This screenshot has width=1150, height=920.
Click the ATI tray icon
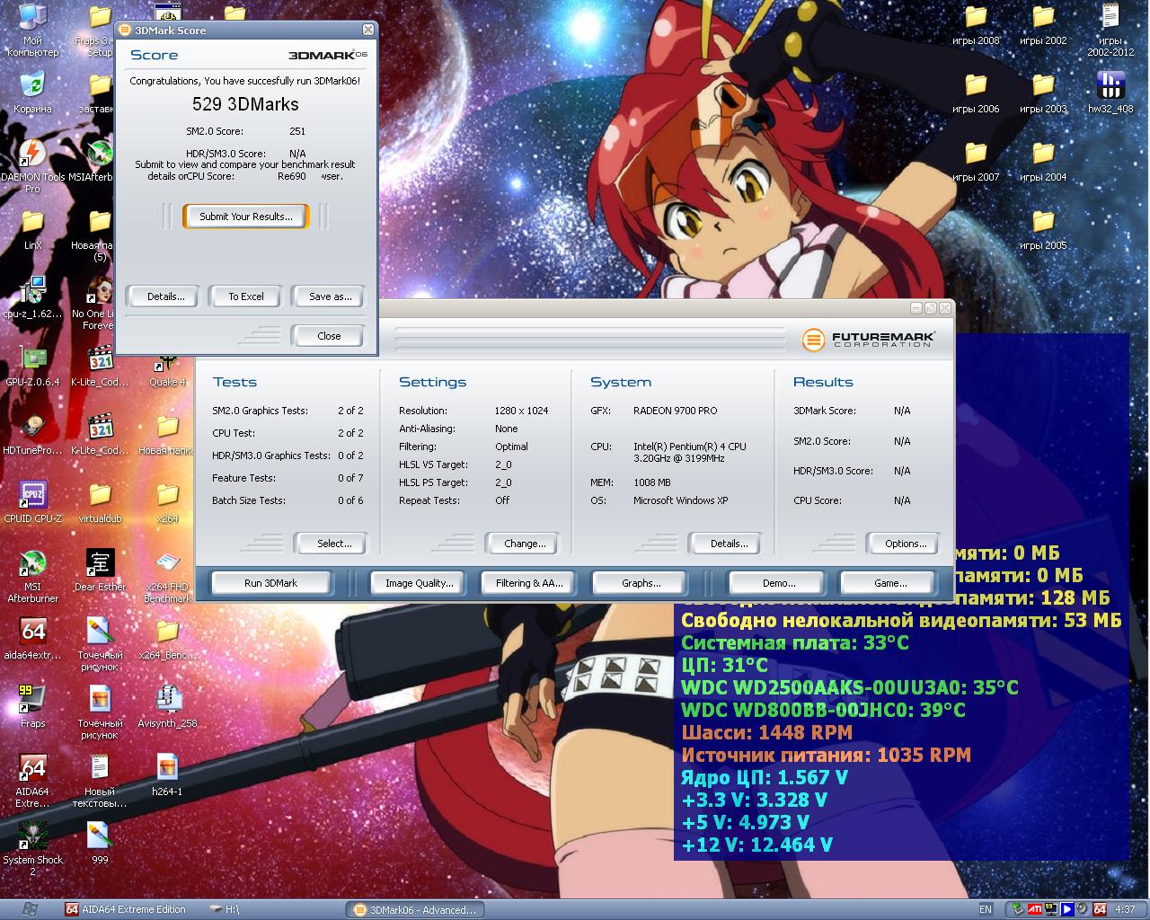[1035, 909]
